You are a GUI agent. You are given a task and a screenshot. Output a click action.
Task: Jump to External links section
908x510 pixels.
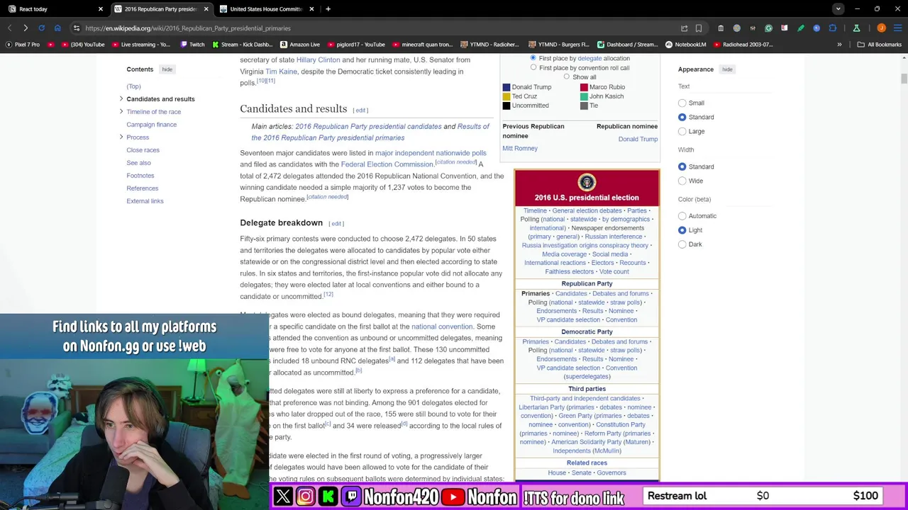[145, 201]
